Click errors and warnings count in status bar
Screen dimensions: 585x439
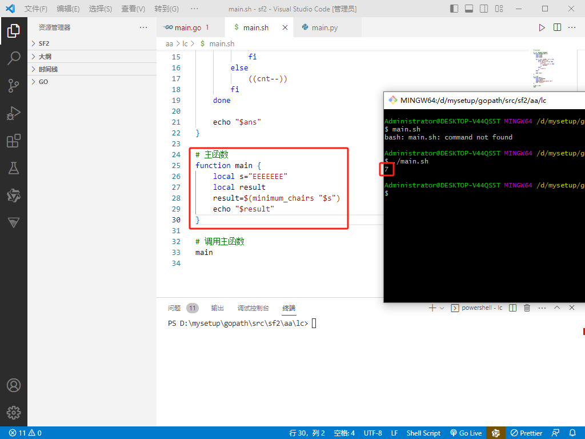[x=25, y=433]
